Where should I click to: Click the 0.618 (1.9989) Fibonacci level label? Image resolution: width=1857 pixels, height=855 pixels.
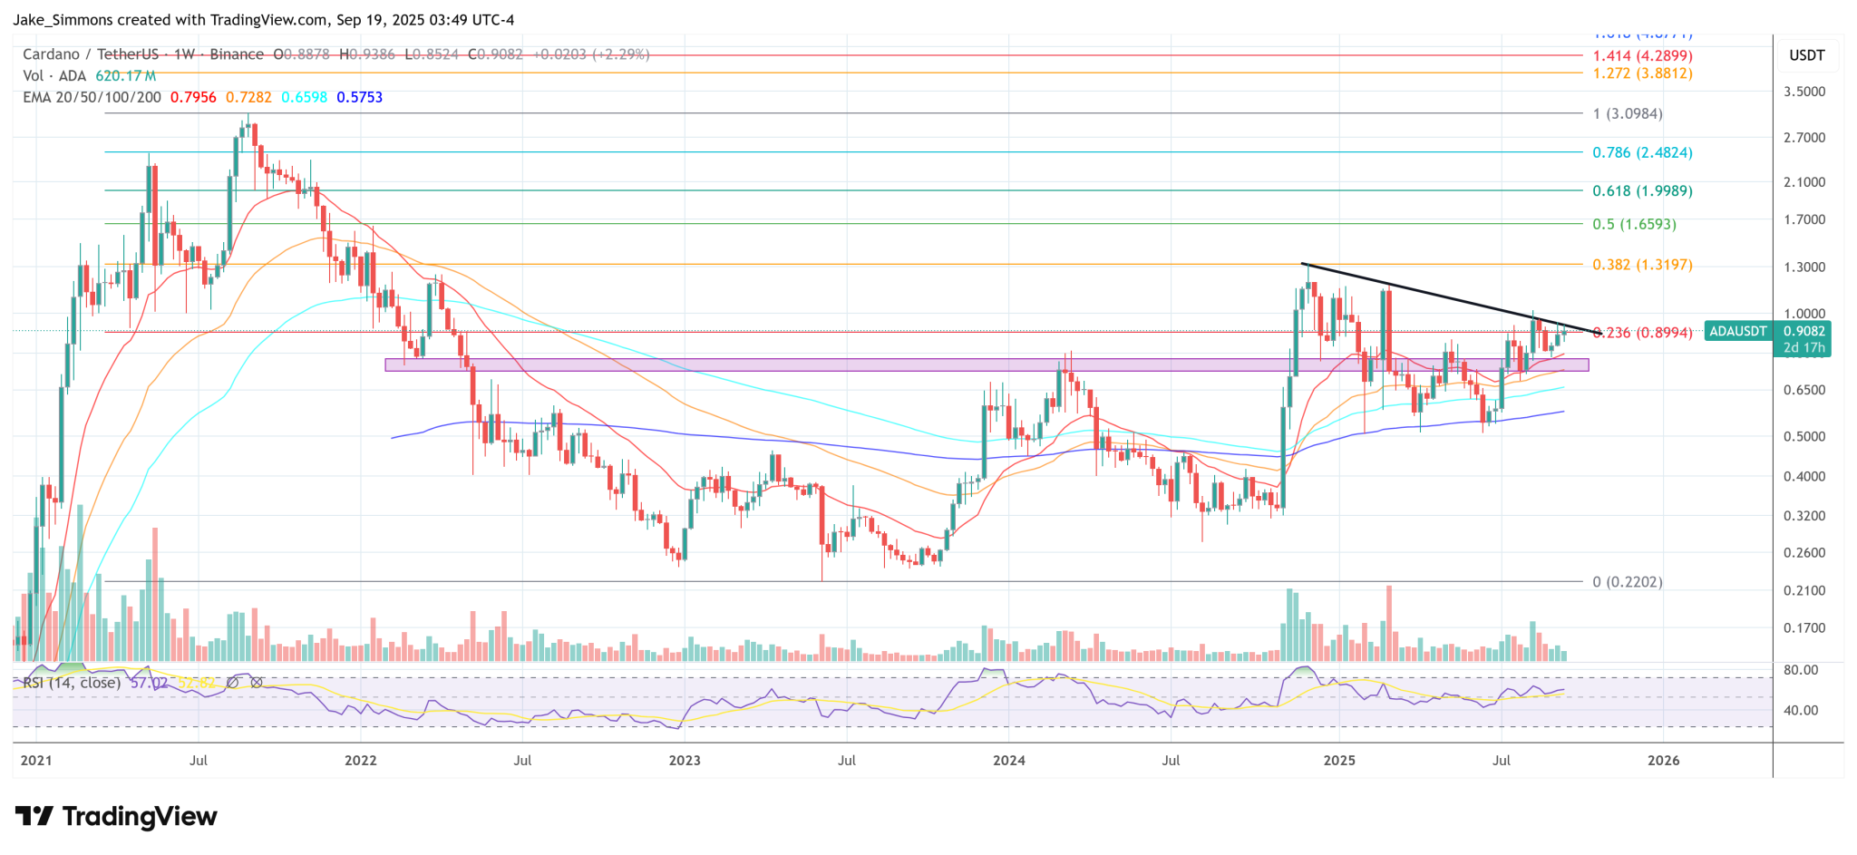[x=1642, y=190]
